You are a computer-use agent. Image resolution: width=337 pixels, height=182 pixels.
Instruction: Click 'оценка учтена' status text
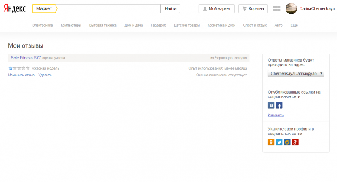point(54,58)
